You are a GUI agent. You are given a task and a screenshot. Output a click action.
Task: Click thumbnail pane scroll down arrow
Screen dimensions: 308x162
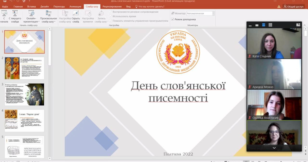click(x=50, y=158)
